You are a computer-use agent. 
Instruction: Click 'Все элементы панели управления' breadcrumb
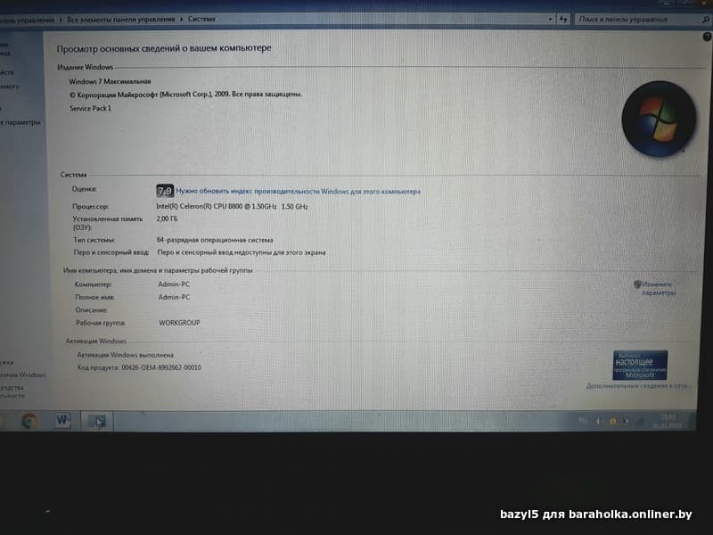121,19
